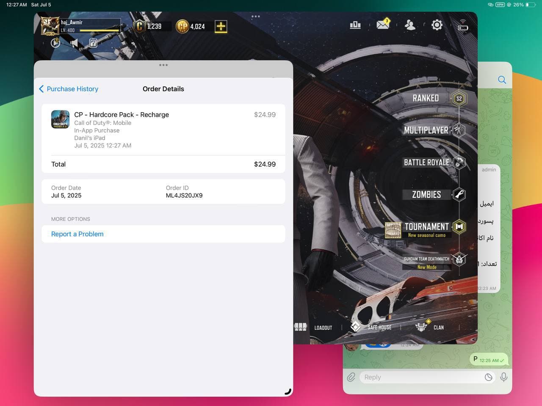Image resolution: width=542 pixels, height=406 pixels.
Task: Open the leaderboard podium icon
Action: pos(355,25)
